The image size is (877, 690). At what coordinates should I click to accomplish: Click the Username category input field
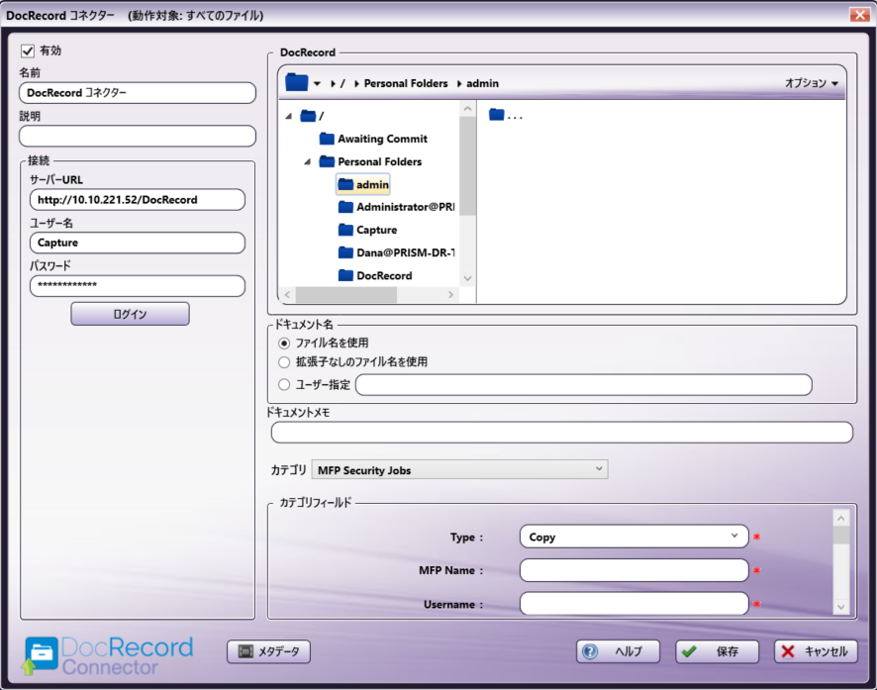[633, 604]
